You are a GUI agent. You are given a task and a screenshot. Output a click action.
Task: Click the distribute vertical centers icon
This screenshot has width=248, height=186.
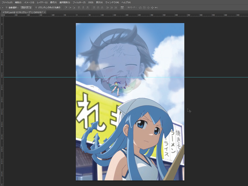pyautogui.click(x=98, y=7)
